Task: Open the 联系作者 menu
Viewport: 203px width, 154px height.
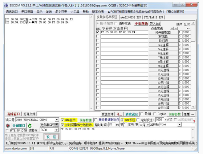Action: [98, 12]
